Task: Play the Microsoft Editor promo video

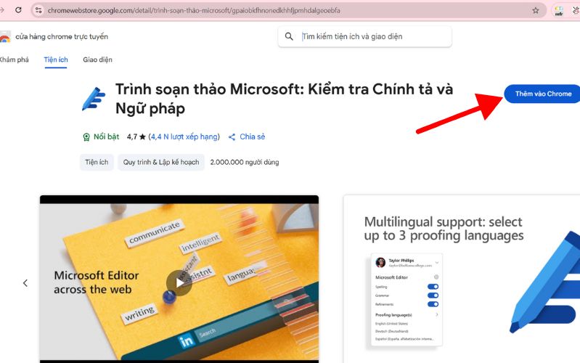Action: click(179, 283)
